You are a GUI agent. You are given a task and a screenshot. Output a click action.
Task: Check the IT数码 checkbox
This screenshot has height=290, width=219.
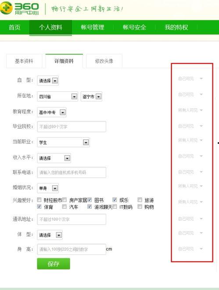pyautogui.click(x=115, y=207)
